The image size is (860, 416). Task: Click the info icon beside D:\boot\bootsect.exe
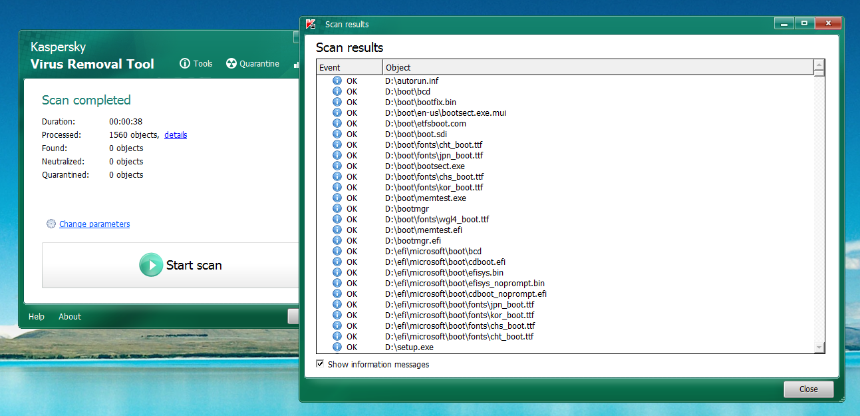(x=337, y=166)
